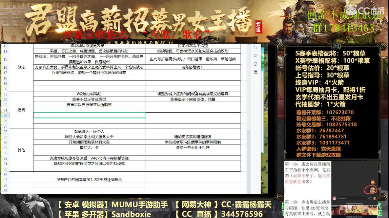
Task: Select cell starting with 万箭齐发太弱
Action: [89, 67]
